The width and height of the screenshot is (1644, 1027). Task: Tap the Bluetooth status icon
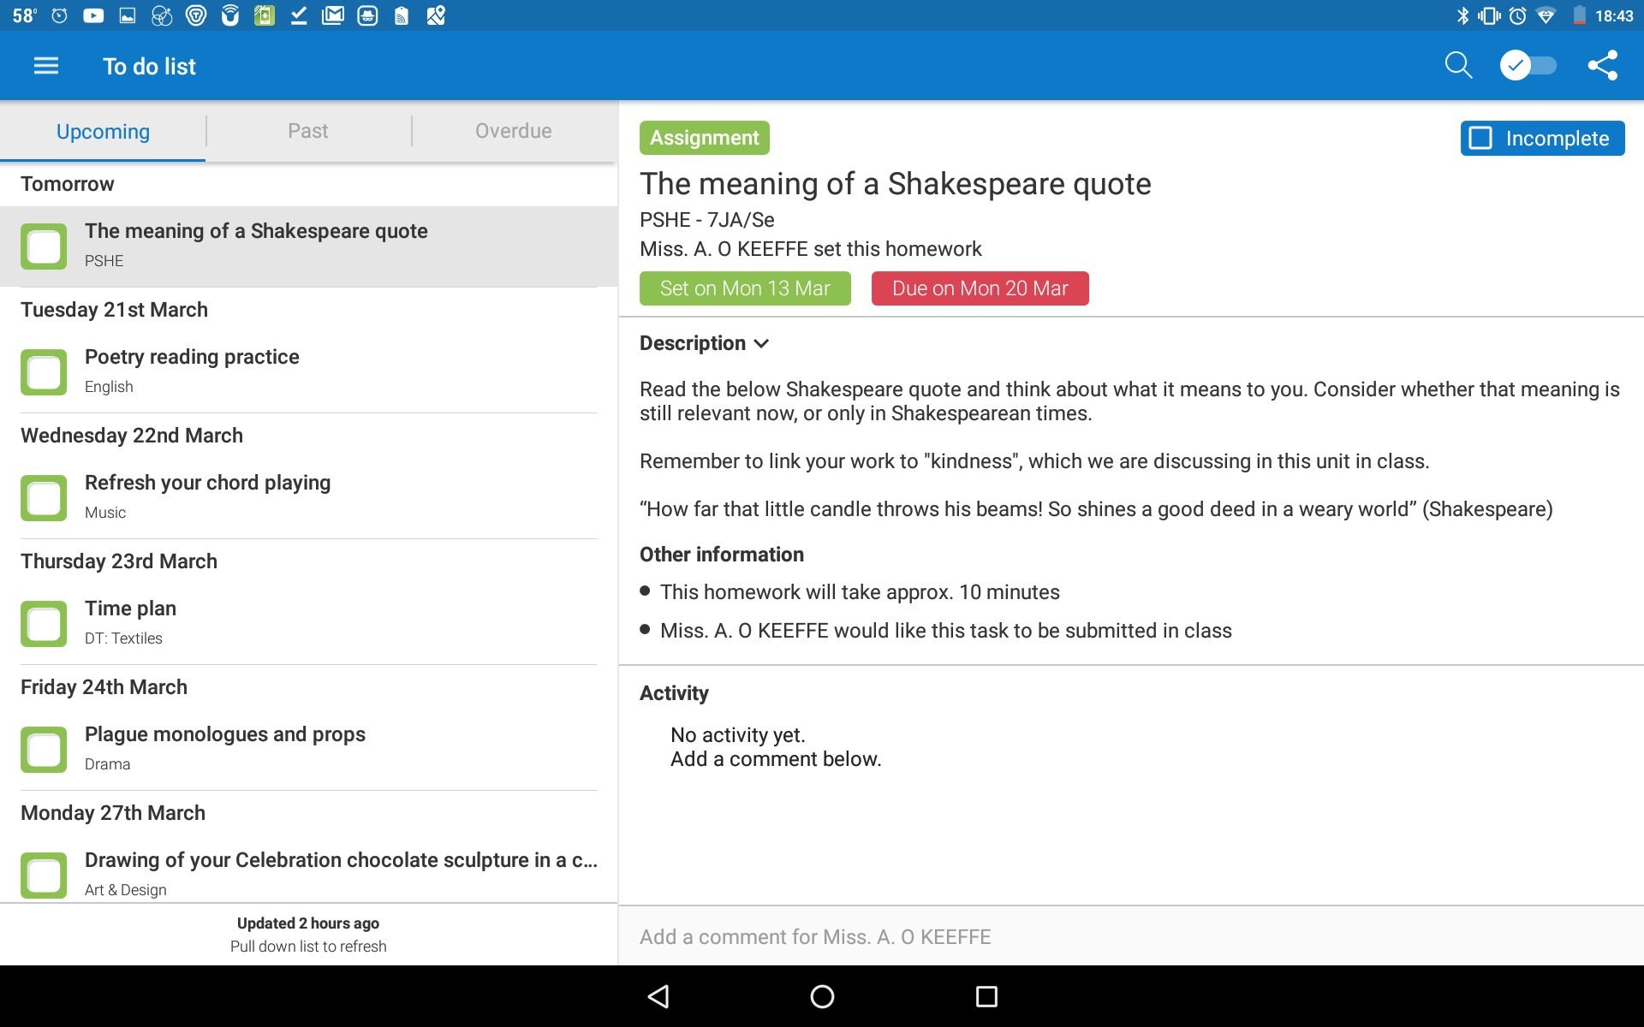[x=1462, y=15]
